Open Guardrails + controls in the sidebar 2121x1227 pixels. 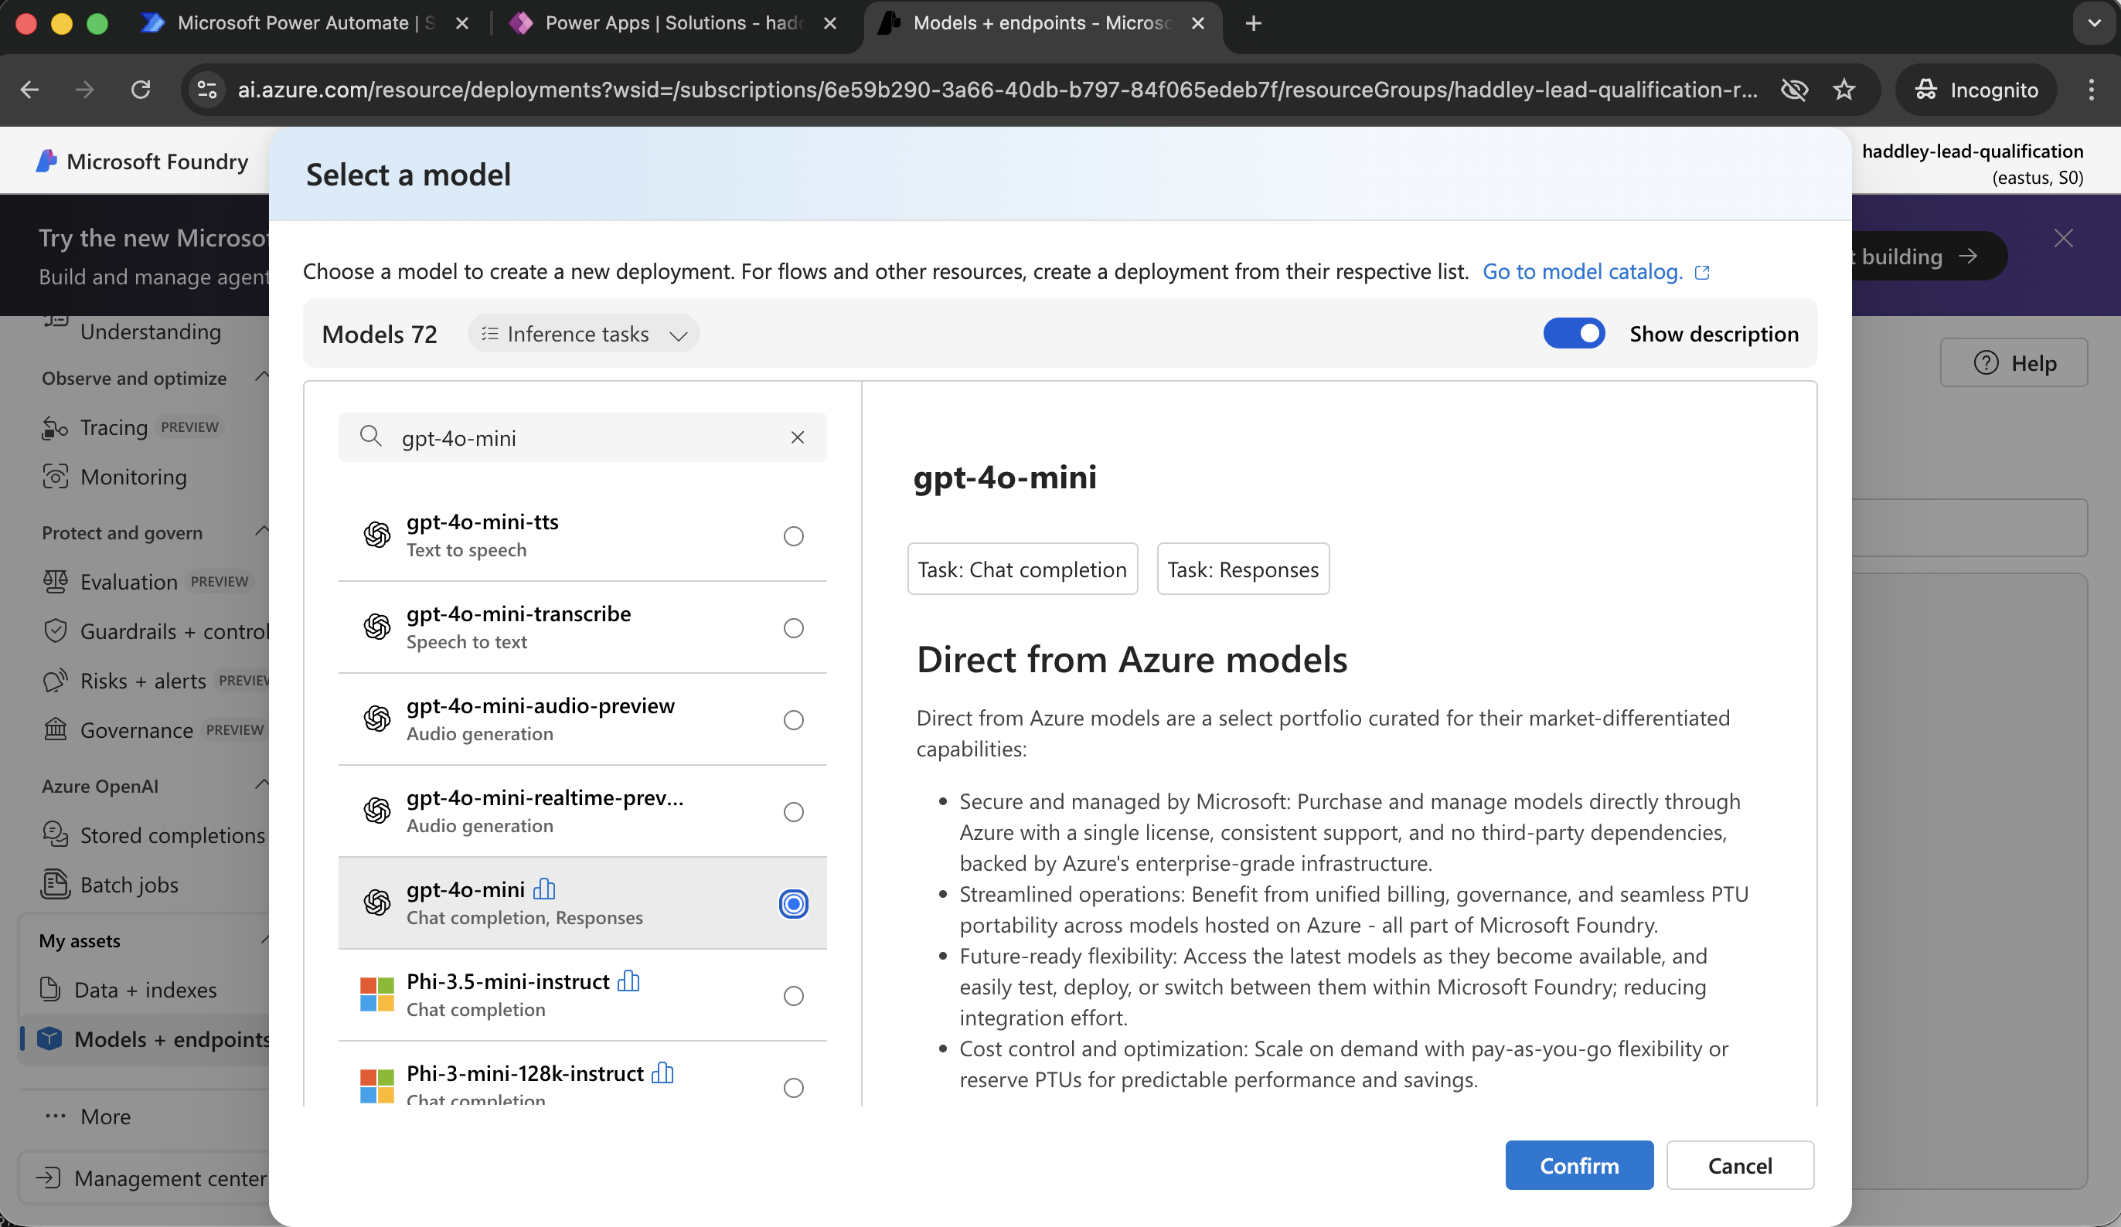coord(155,631)
